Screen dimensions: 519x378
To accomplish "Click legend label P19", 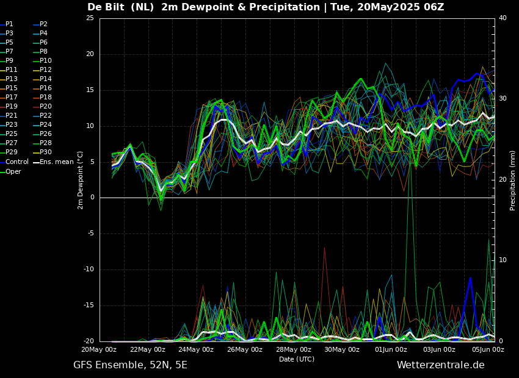I will [9, 107].
